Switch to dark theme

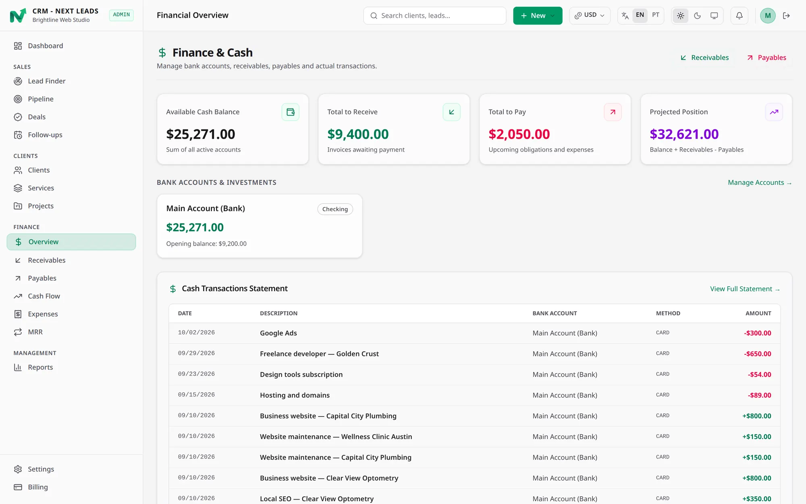698,16
